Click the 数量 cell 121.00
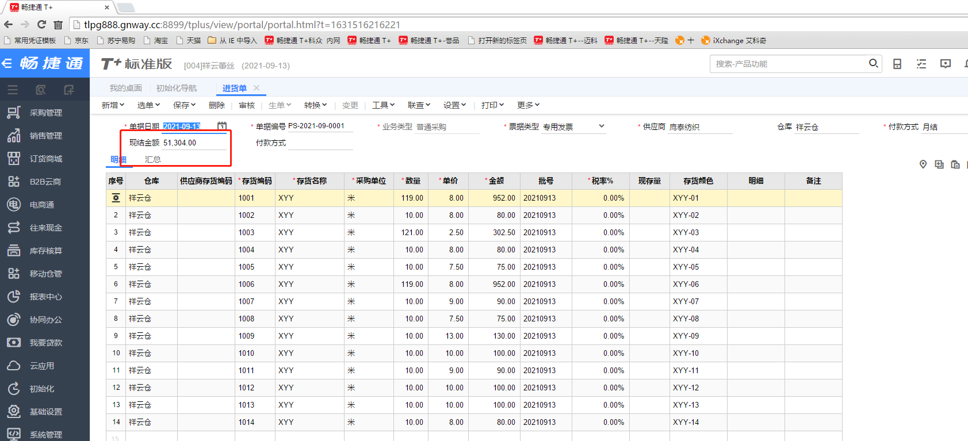 coord(411,232)
